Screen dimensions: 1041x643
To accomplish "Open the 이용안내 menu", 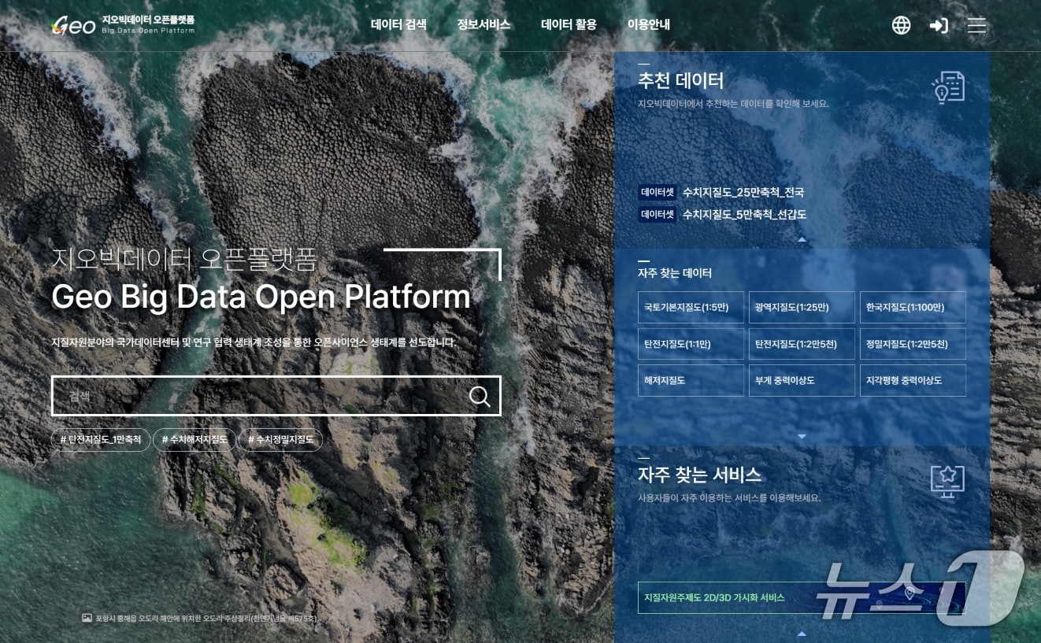I will (x=648, y=24).
